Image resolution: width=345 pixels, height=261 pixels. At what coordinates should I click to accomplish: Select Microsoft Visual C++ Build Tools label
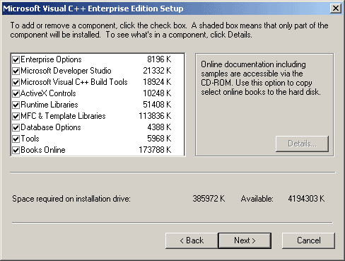[x=74, y=82]
